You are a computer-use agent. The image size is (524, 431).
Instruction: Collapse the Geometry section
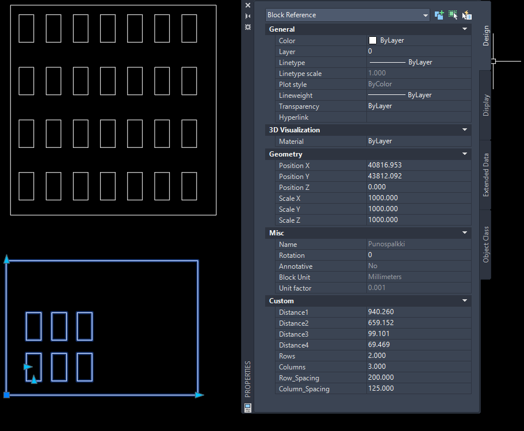465,154
